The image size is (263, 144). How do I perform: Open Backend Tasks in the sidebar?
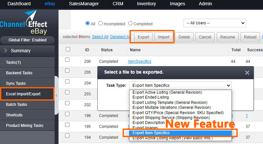pyautogui.click(x=27, y=73)
